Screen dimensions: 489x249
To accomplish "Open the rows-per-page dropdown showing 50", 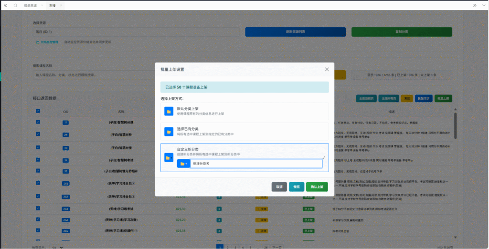I will (57, 248).
